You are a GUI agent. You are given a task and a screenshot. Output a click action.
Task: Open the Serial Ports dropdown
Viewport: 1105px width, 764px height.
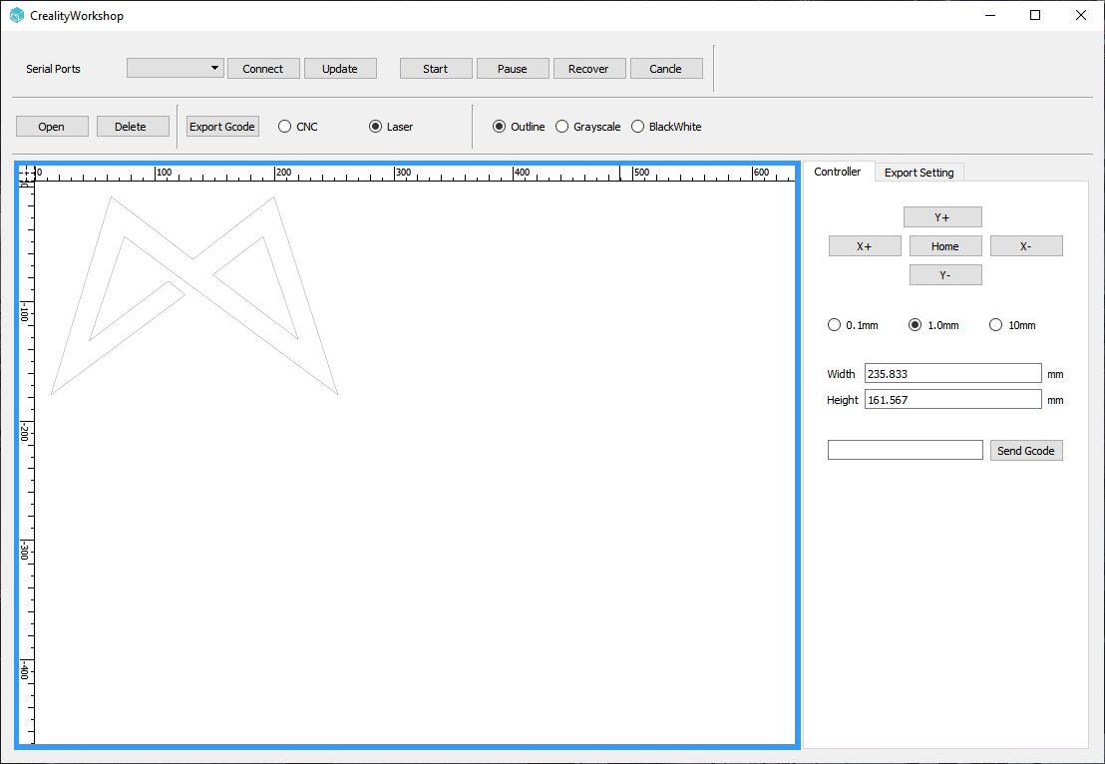click(x=176, y=68)
